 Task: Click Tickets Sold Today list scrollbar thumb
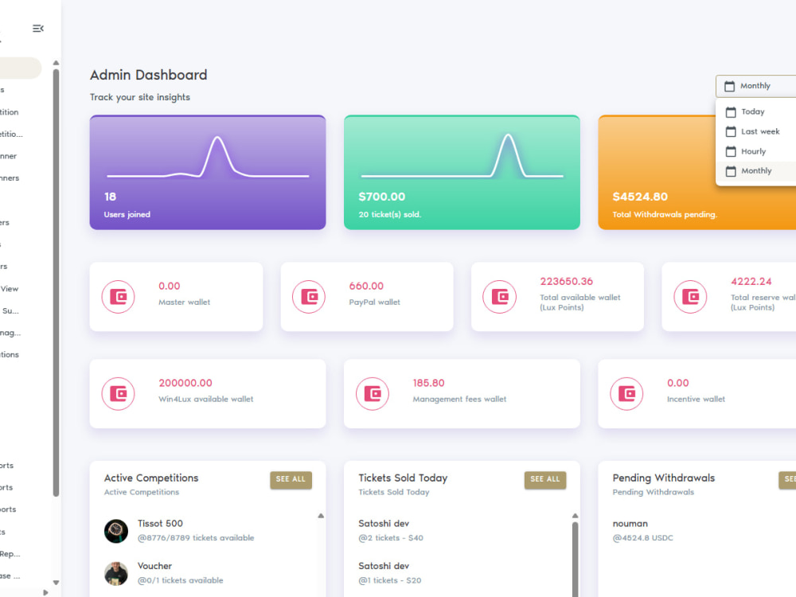pyautogui.click(x=576, y=560)
